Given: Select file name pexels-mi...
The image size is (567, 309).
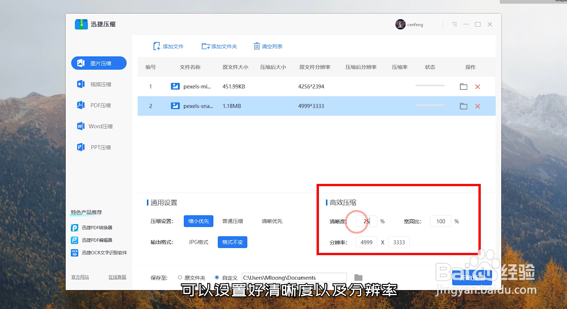Looking at the screenshot, I should click(197, 86).
